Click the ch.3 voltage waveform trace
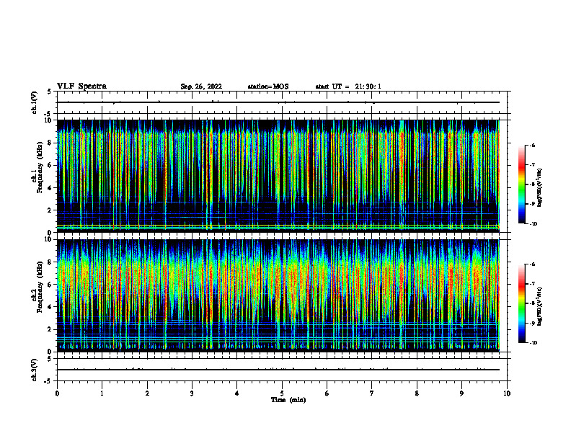The image size is (571, 441). (x=278, y=370)
